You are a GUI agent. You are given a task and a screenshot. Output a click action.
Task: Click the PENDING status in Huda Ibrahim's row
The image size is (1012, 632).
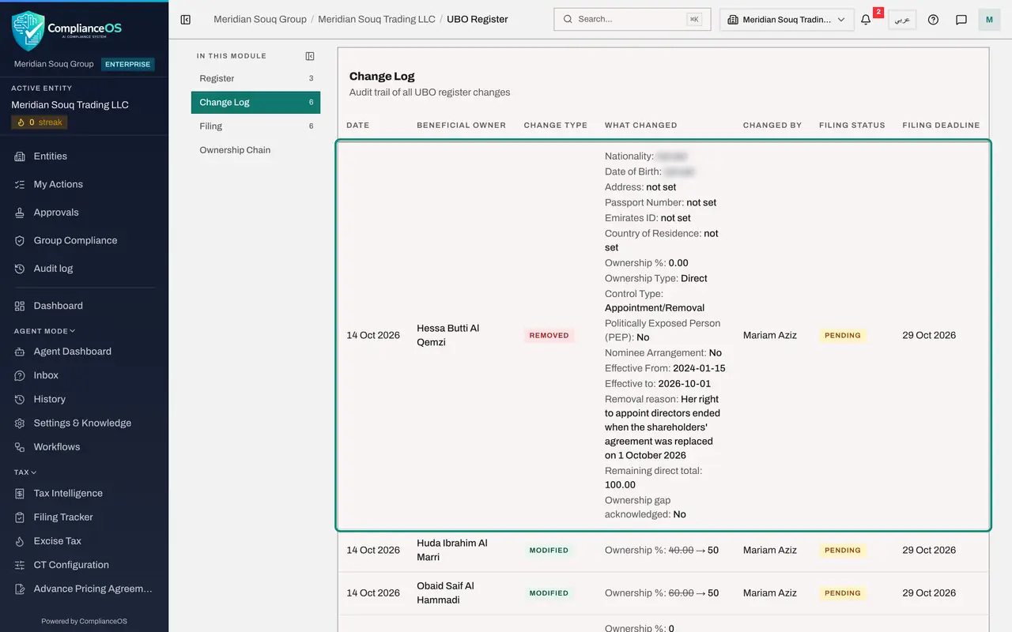843,550
